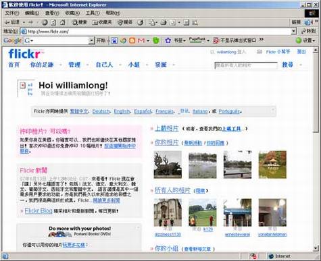321x261 pixels.
Task: Open the 收藏 Favorites menu
Action: click(x=72, y=13)
